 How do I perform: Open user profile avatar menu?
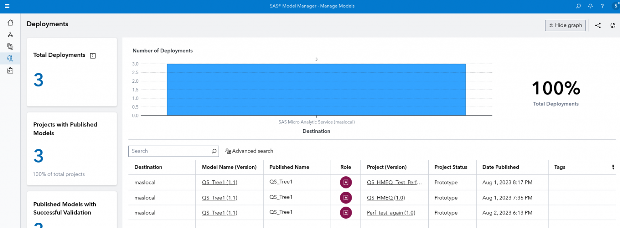(x=615, y=6)
